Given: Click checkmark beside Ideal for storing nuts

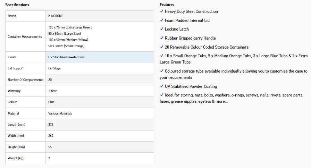Looking at the screenshot, I should pos(162,95).
